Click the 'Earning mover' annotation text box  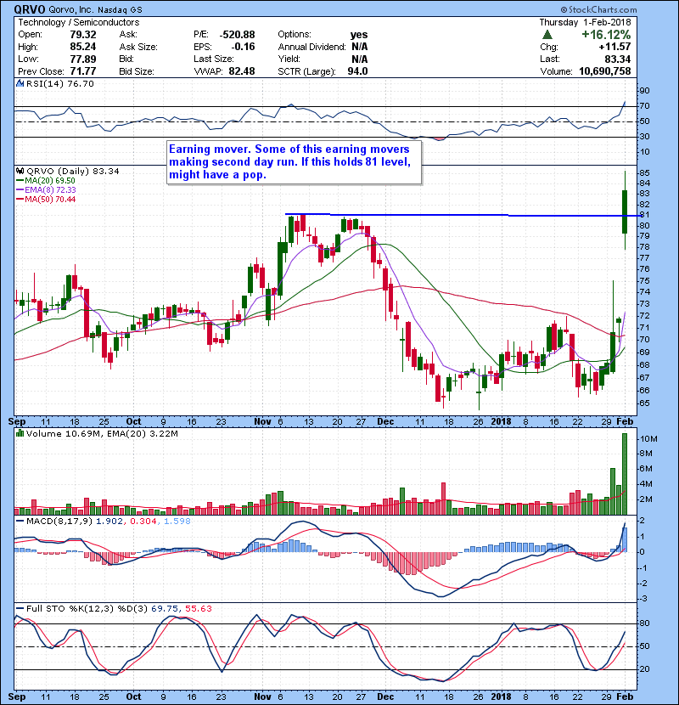(295, 162)
